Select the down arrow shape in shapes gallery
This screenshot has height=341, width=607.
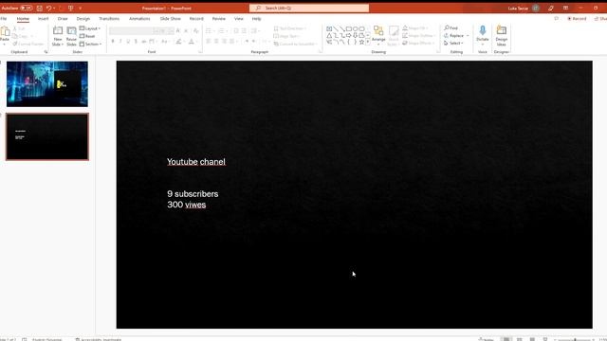355,35
